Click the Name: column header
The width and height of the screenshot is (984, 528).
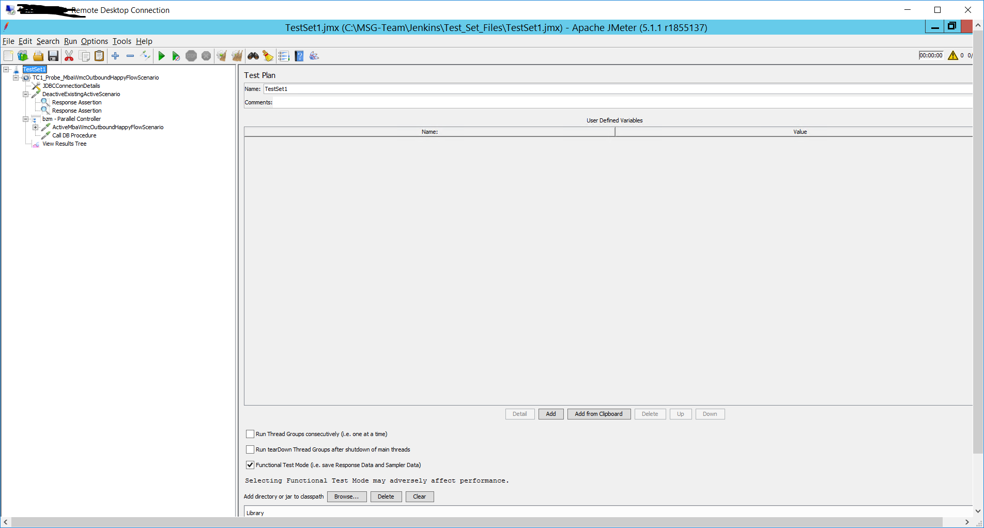pyautogui.click(x=429, y=132)
